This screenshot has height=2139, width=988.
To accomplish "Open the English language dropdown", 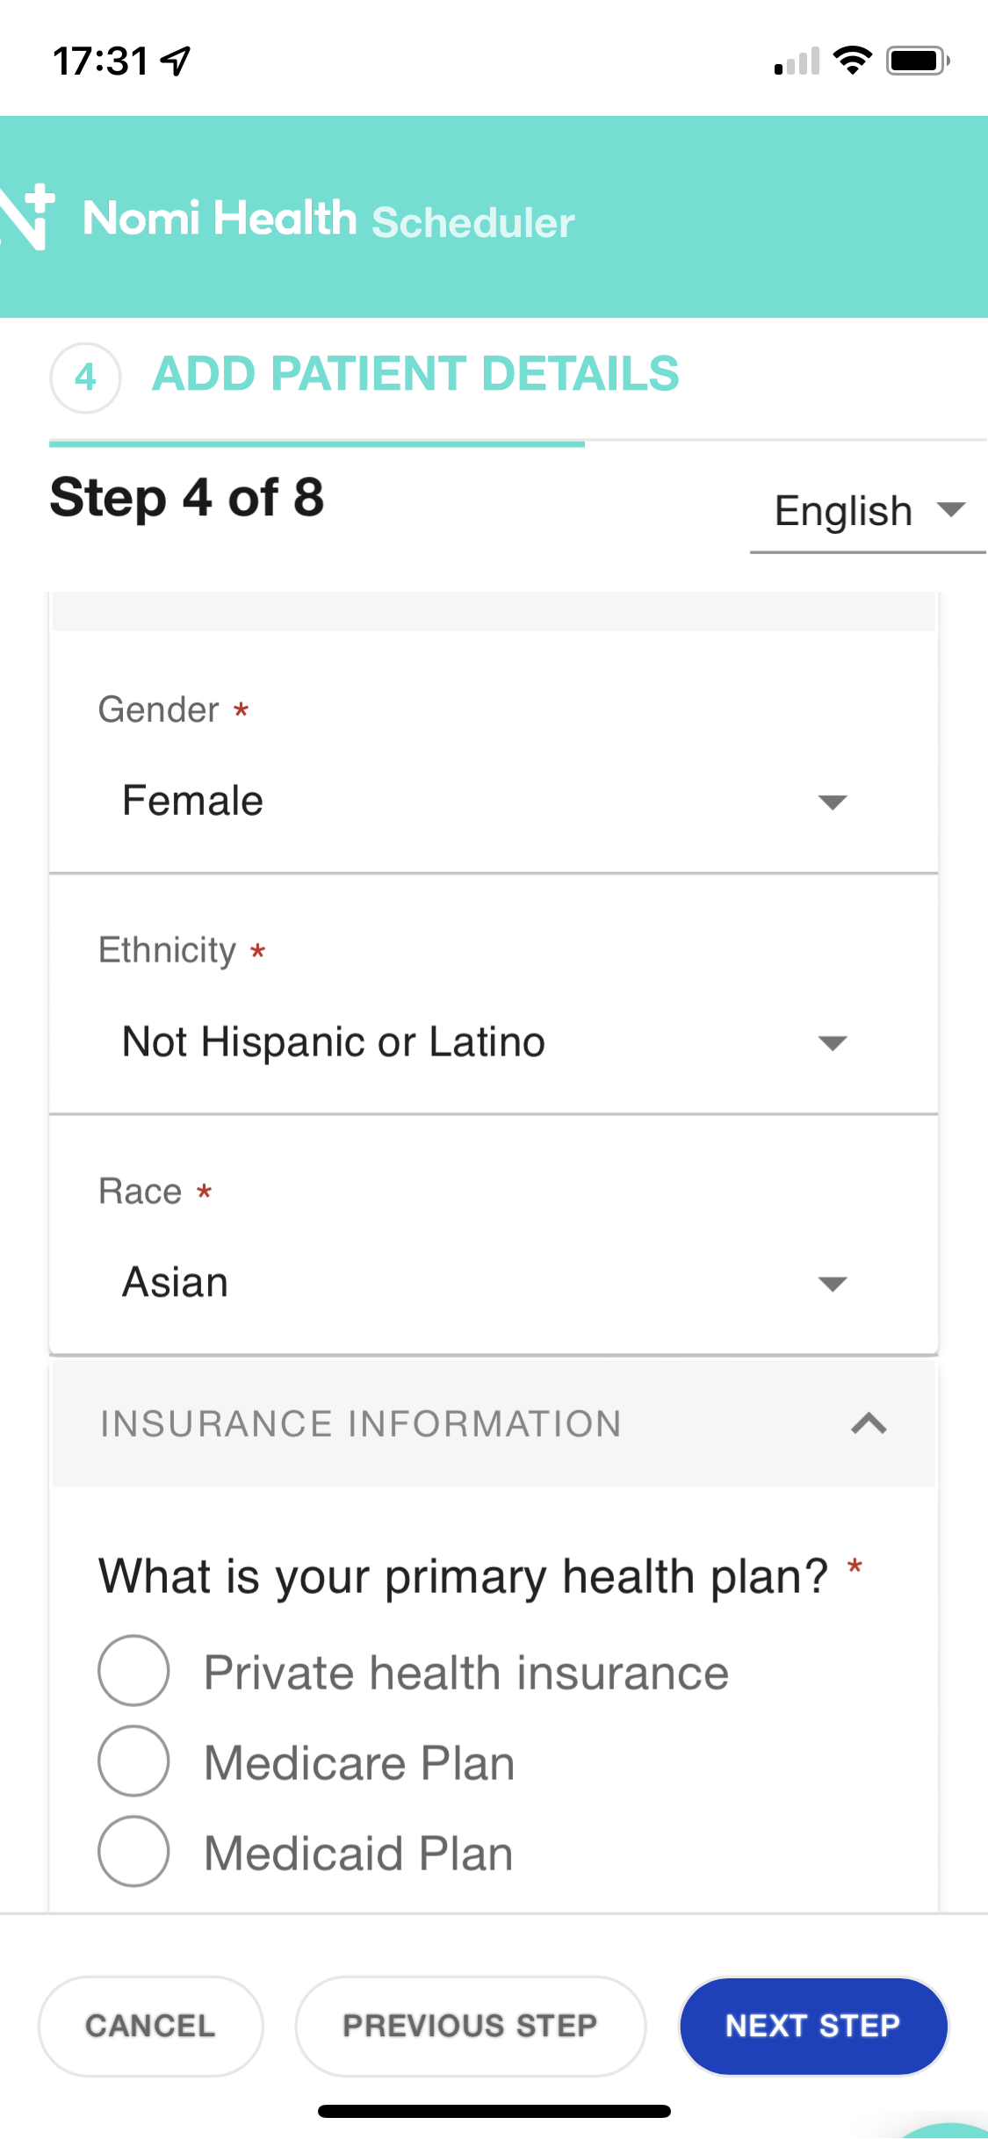I will [868, 511].
